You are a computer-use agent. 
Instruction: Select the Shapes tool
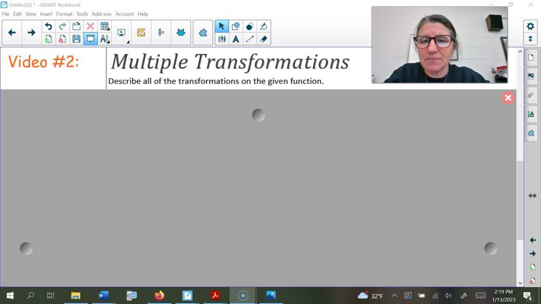coord(235,26)
